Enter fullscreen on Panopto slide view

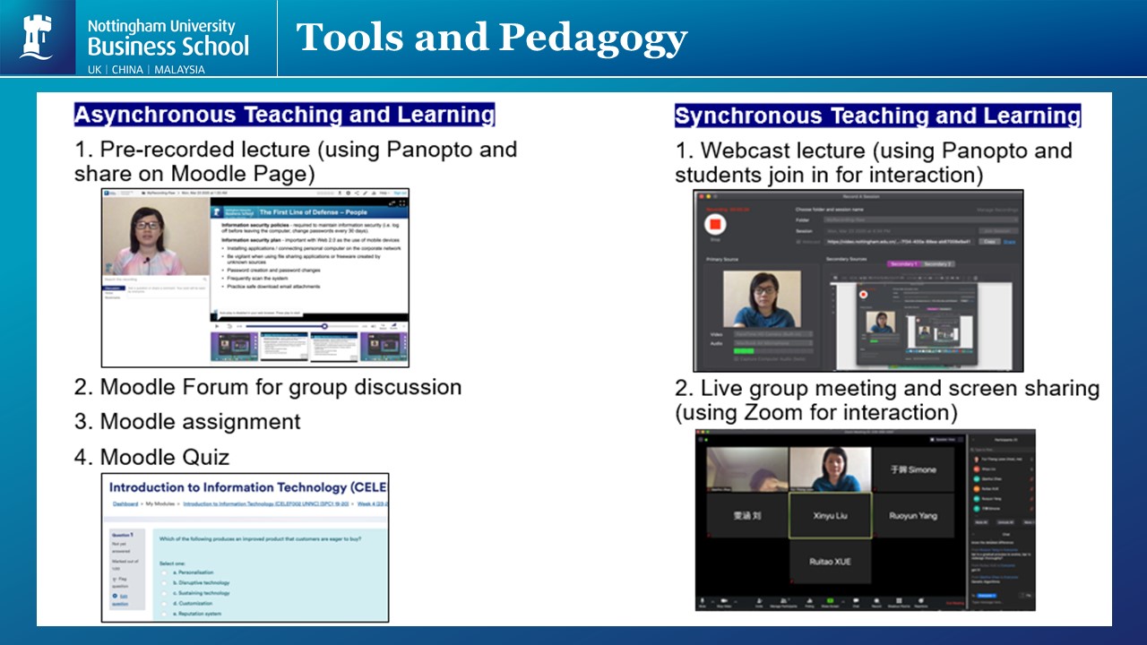pyautogui.click(x=402, y=203)
